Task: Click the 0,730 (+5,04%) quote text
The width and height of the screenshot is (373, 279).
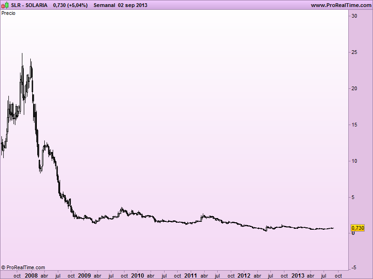Action: [70, 5]
